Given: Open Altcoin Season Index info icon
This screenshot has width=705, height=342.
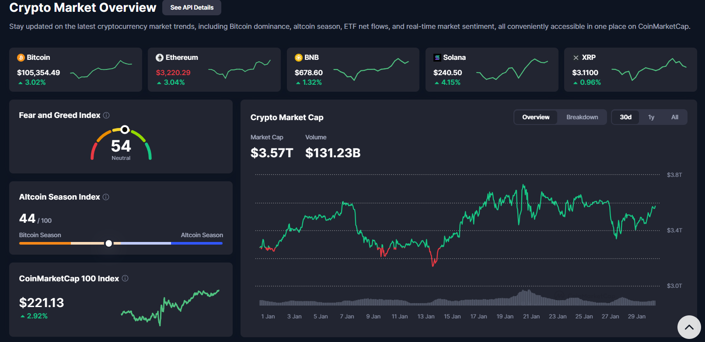Looking at the screenshot, I should [106, 197].
